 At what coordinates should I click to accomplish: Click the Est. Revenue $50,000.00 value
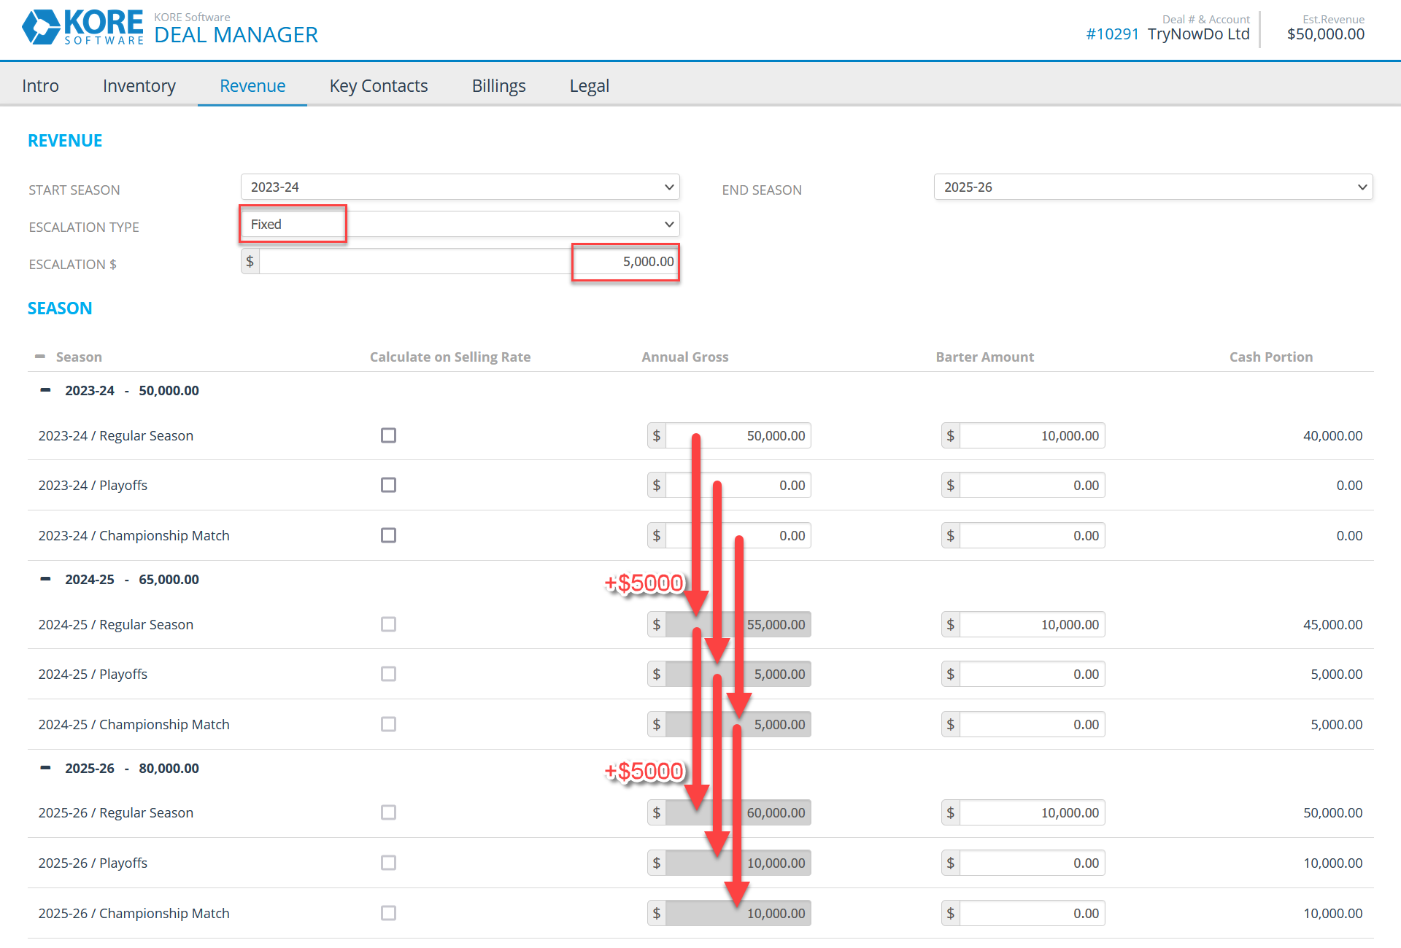1326,34
